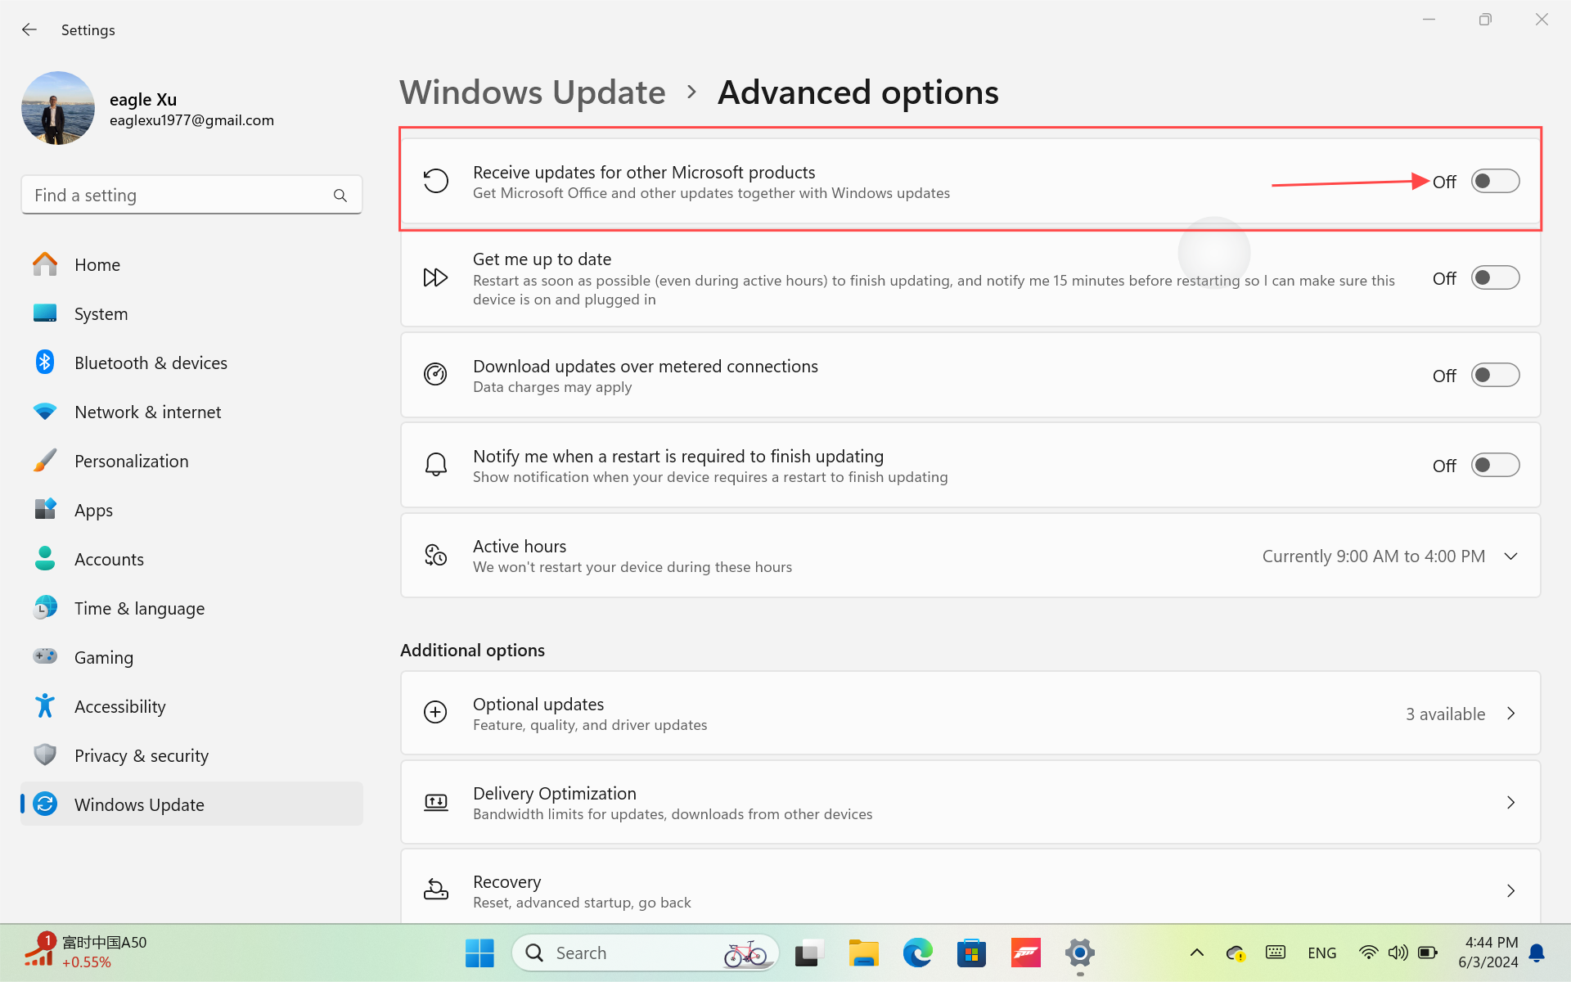Screen dimensions: 1571x982
Task: Enable the Get me up to date toggle
Action: [x=1495, y=277]
